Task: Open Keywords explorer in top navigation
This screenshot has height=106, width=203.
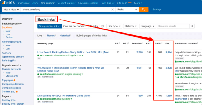Action: [88, 3]
